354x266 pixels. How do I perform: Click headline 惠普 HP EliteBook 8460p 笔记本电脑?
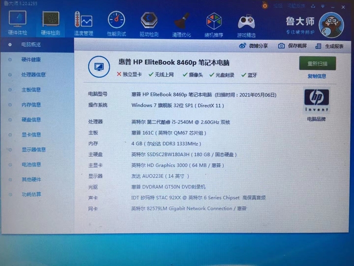click(x=174, y=62)
